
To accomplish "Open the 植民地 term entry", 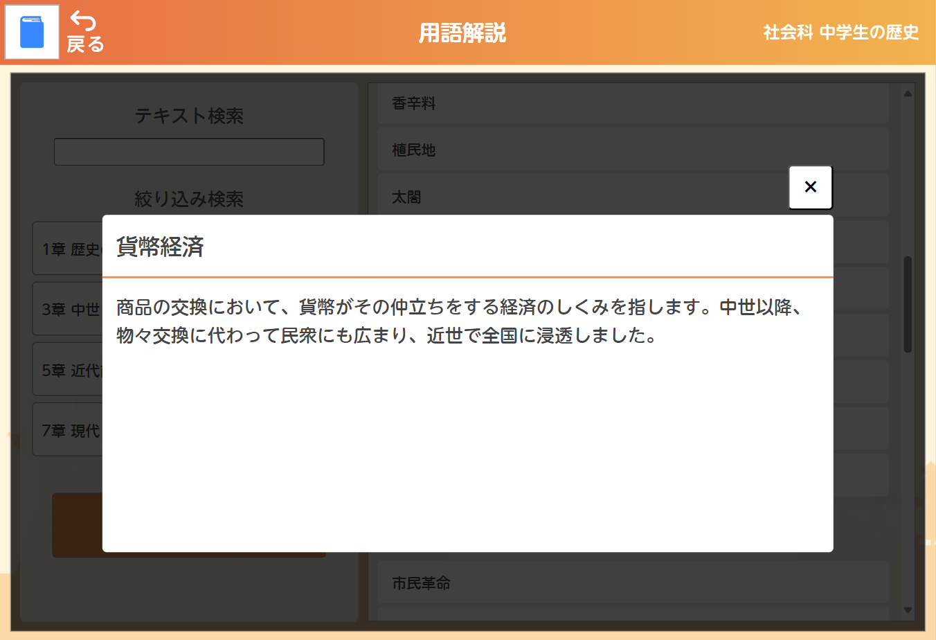I will click(633, 150).
